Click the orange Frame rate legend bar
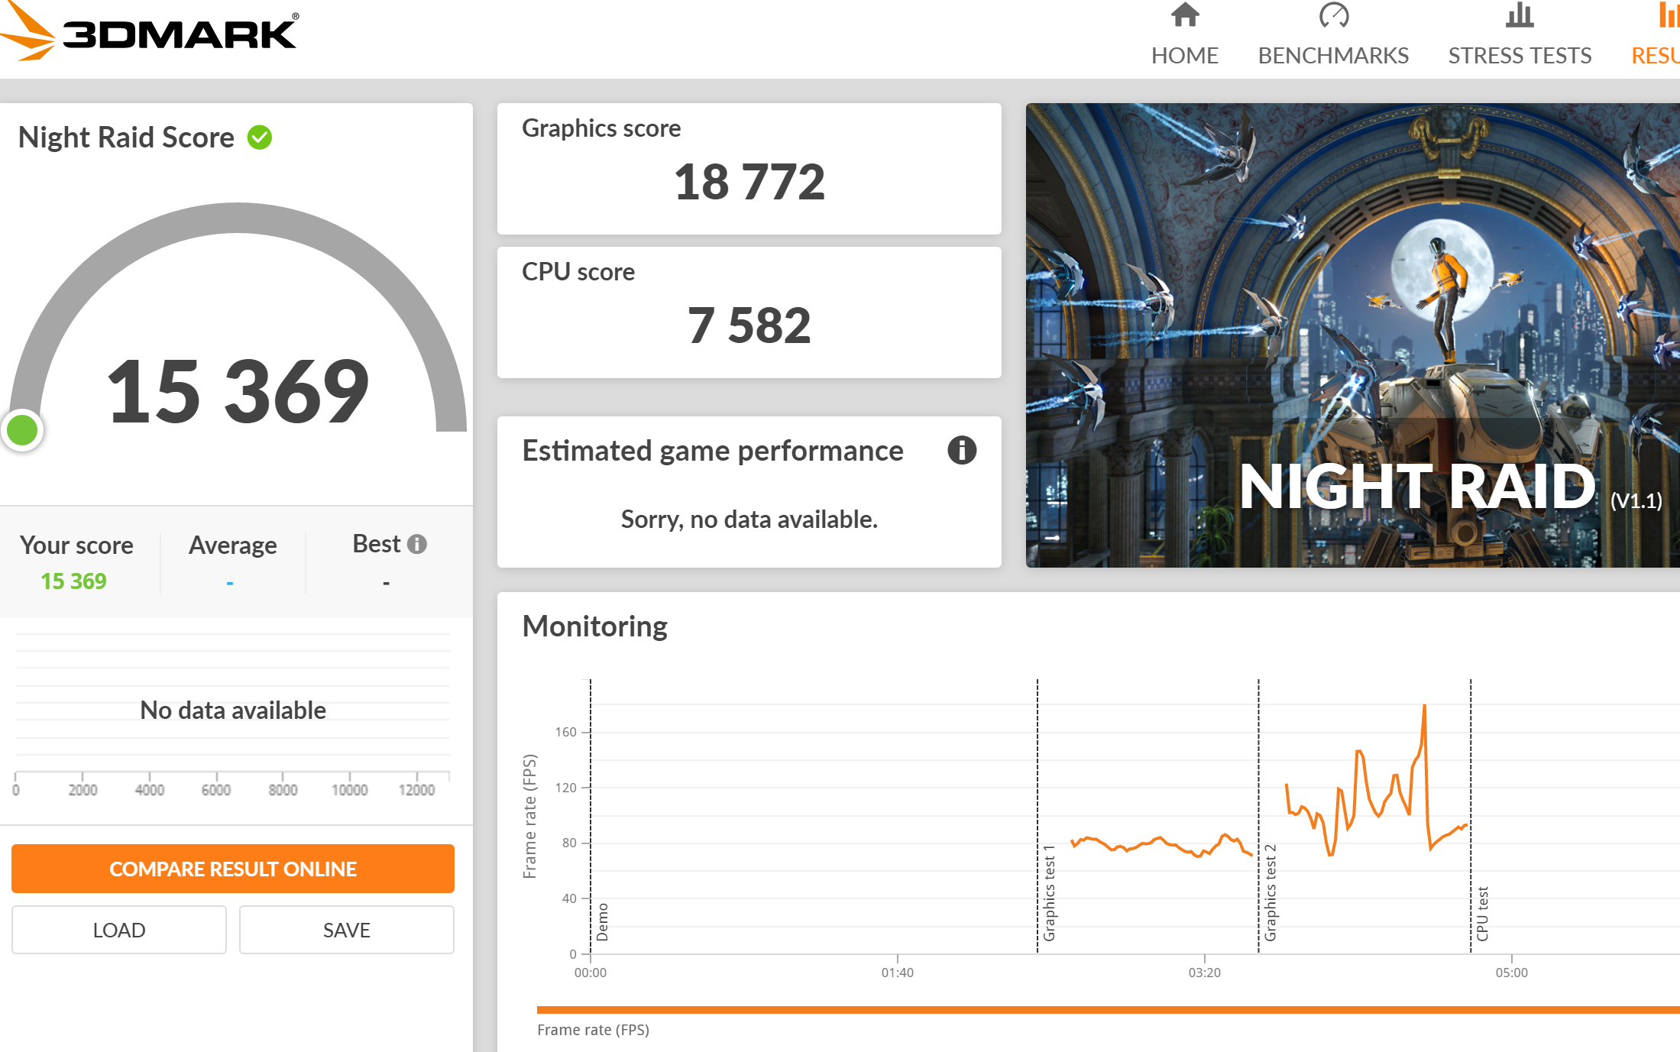 (x=1108, y=1010)
